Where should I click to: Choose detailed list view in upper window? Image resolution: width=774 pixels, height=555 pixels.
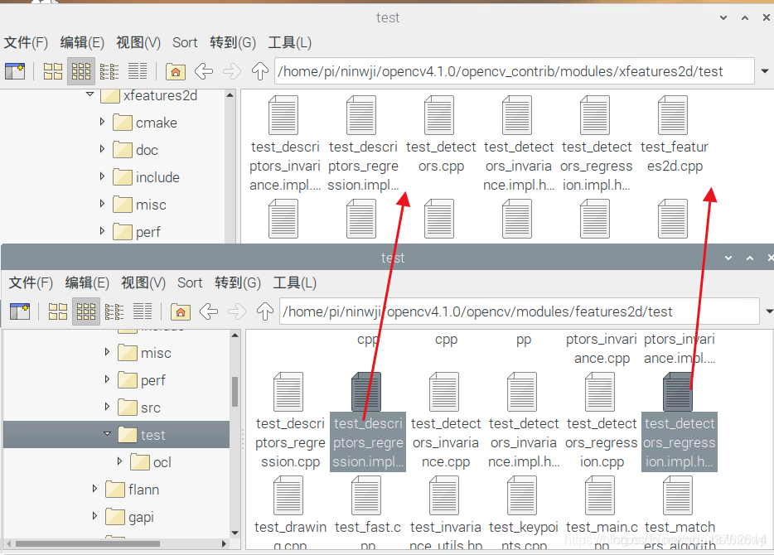pos(138,71)
